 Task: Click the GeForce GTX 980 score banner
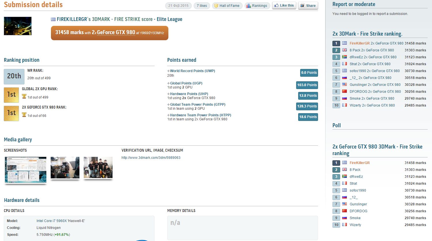click(x=110, y=33)
